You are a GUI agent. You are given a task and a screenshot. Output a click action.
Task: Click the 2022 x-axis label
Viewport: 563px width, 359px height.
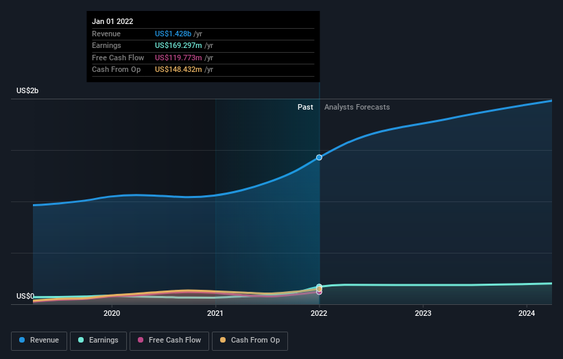(319, 313)
